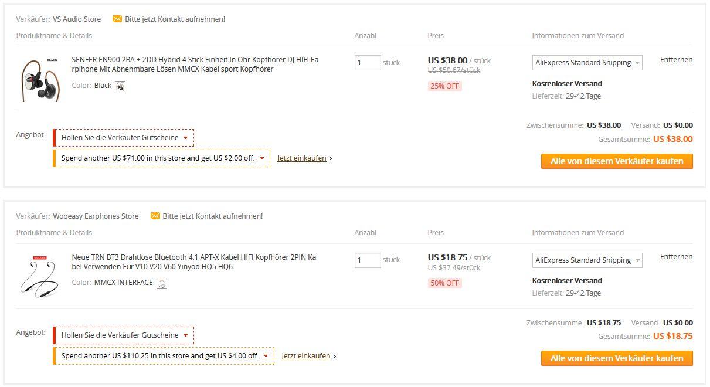The width and height of the screenshot is (710, 387).
Task: Open shipping method dropdown for SENFER EN900
Action: click(x=587, y=63)
